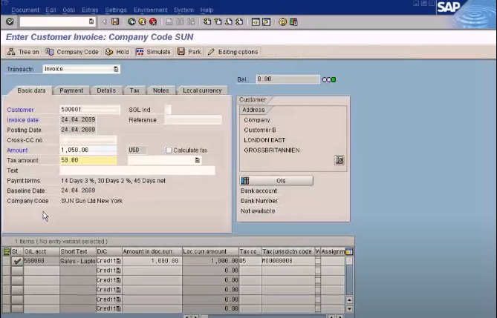
Task: Click the Tree on button
Action: point(23,52)
